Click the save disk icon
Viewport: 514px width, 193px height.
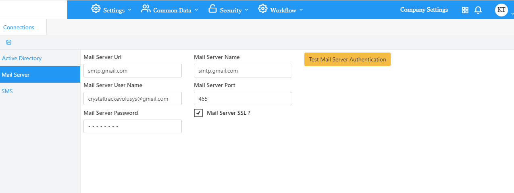point(9,42)
